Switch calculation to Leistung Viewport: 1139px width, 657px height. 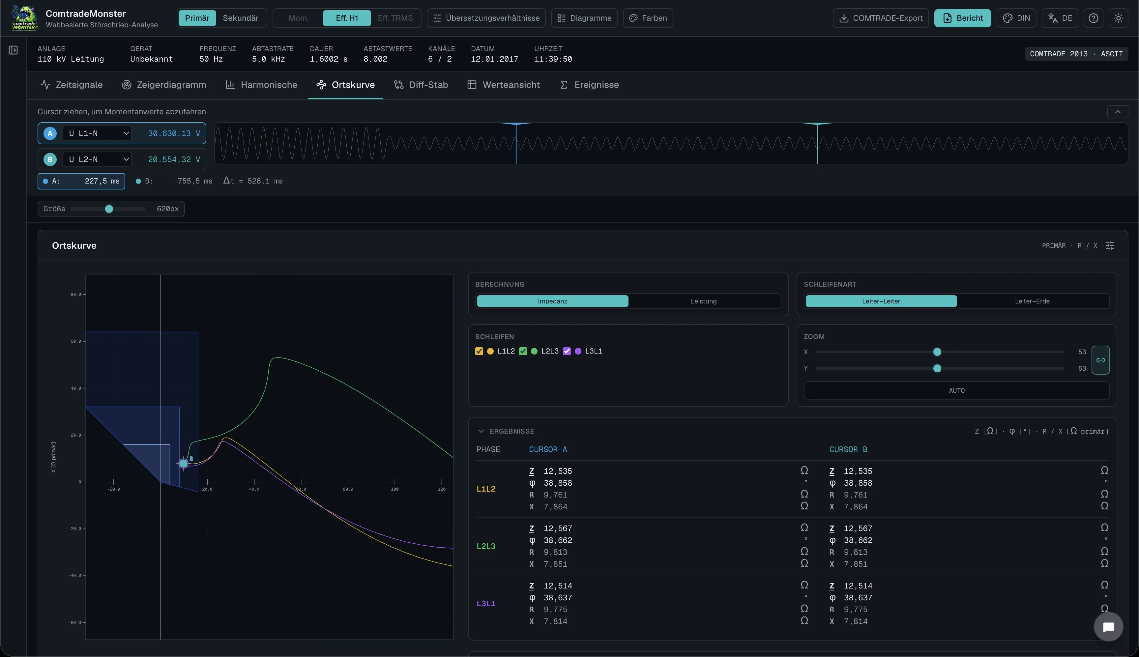(x=704, y=301)
